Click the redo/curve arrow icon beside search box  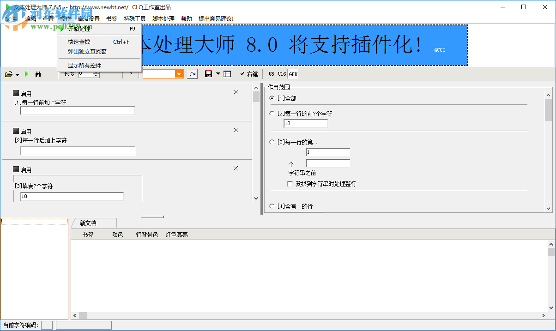pyautogui.click(x=192, y=74)
